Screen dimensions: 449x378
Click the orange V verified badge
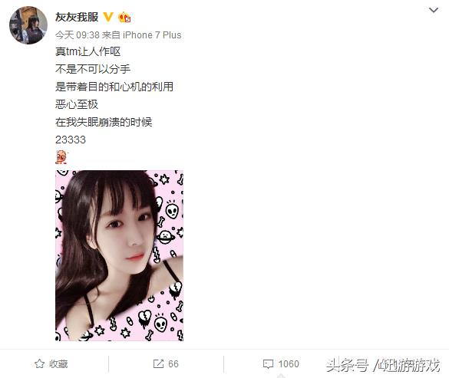click(x=108, y=17)
